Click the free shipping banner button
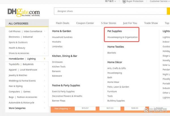The width and height of the screenshot is (170, 116). click(x=63, y=109)
